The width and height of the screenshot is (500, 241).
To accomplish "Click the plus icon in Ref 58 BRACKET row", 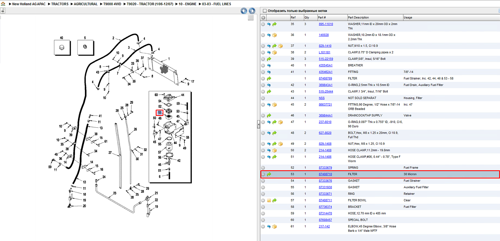I will pyautogui.click(x=263, y=207).
